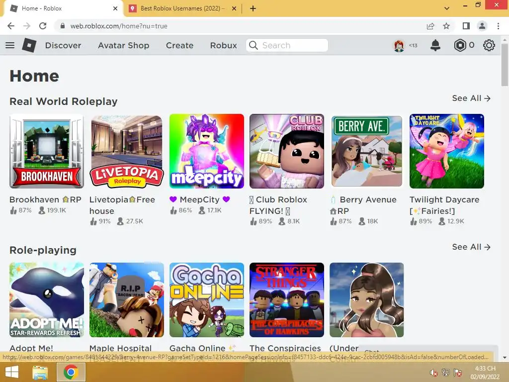
Task: Open a new browser tab
Action: click(x=253, y=8)
